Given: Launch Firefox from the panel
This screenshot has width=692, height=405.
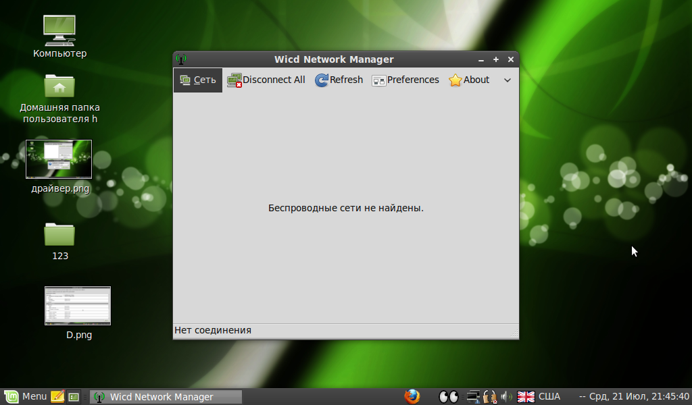Looking at the screenshot, I should pyautogui.click(x=412, y=397).
